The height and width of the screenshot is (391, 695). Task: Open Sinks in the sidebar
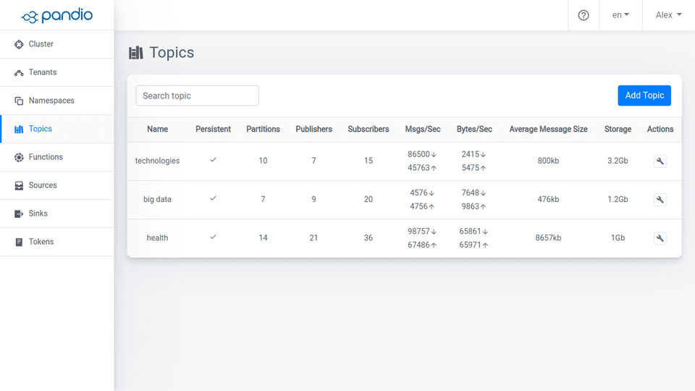(x=56, y=214)
